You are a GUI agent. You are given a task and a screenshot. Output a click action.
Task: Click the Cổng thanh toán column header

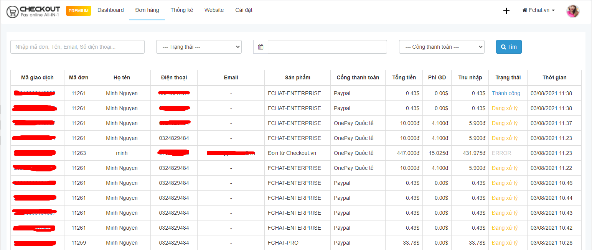click(358, 77)
